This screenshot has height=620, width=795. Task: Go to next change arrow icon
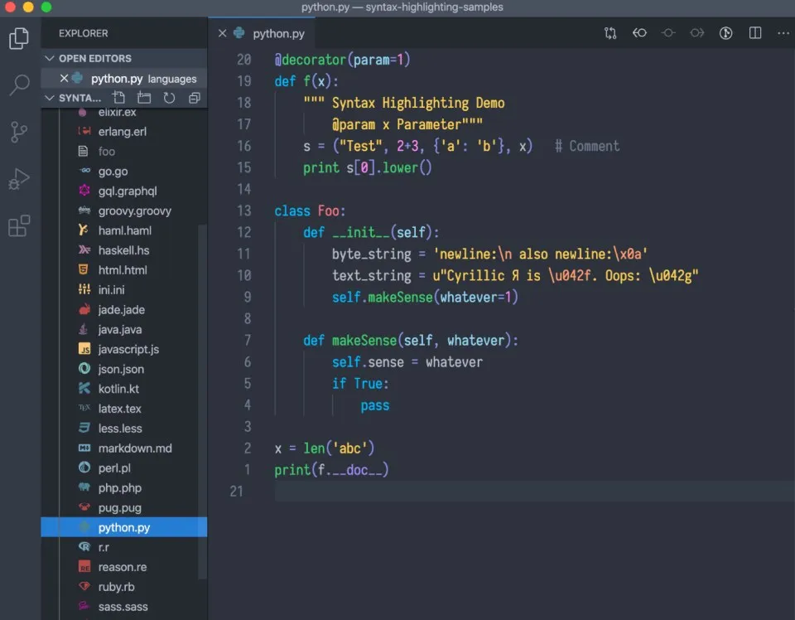click(x=697, y=33)
